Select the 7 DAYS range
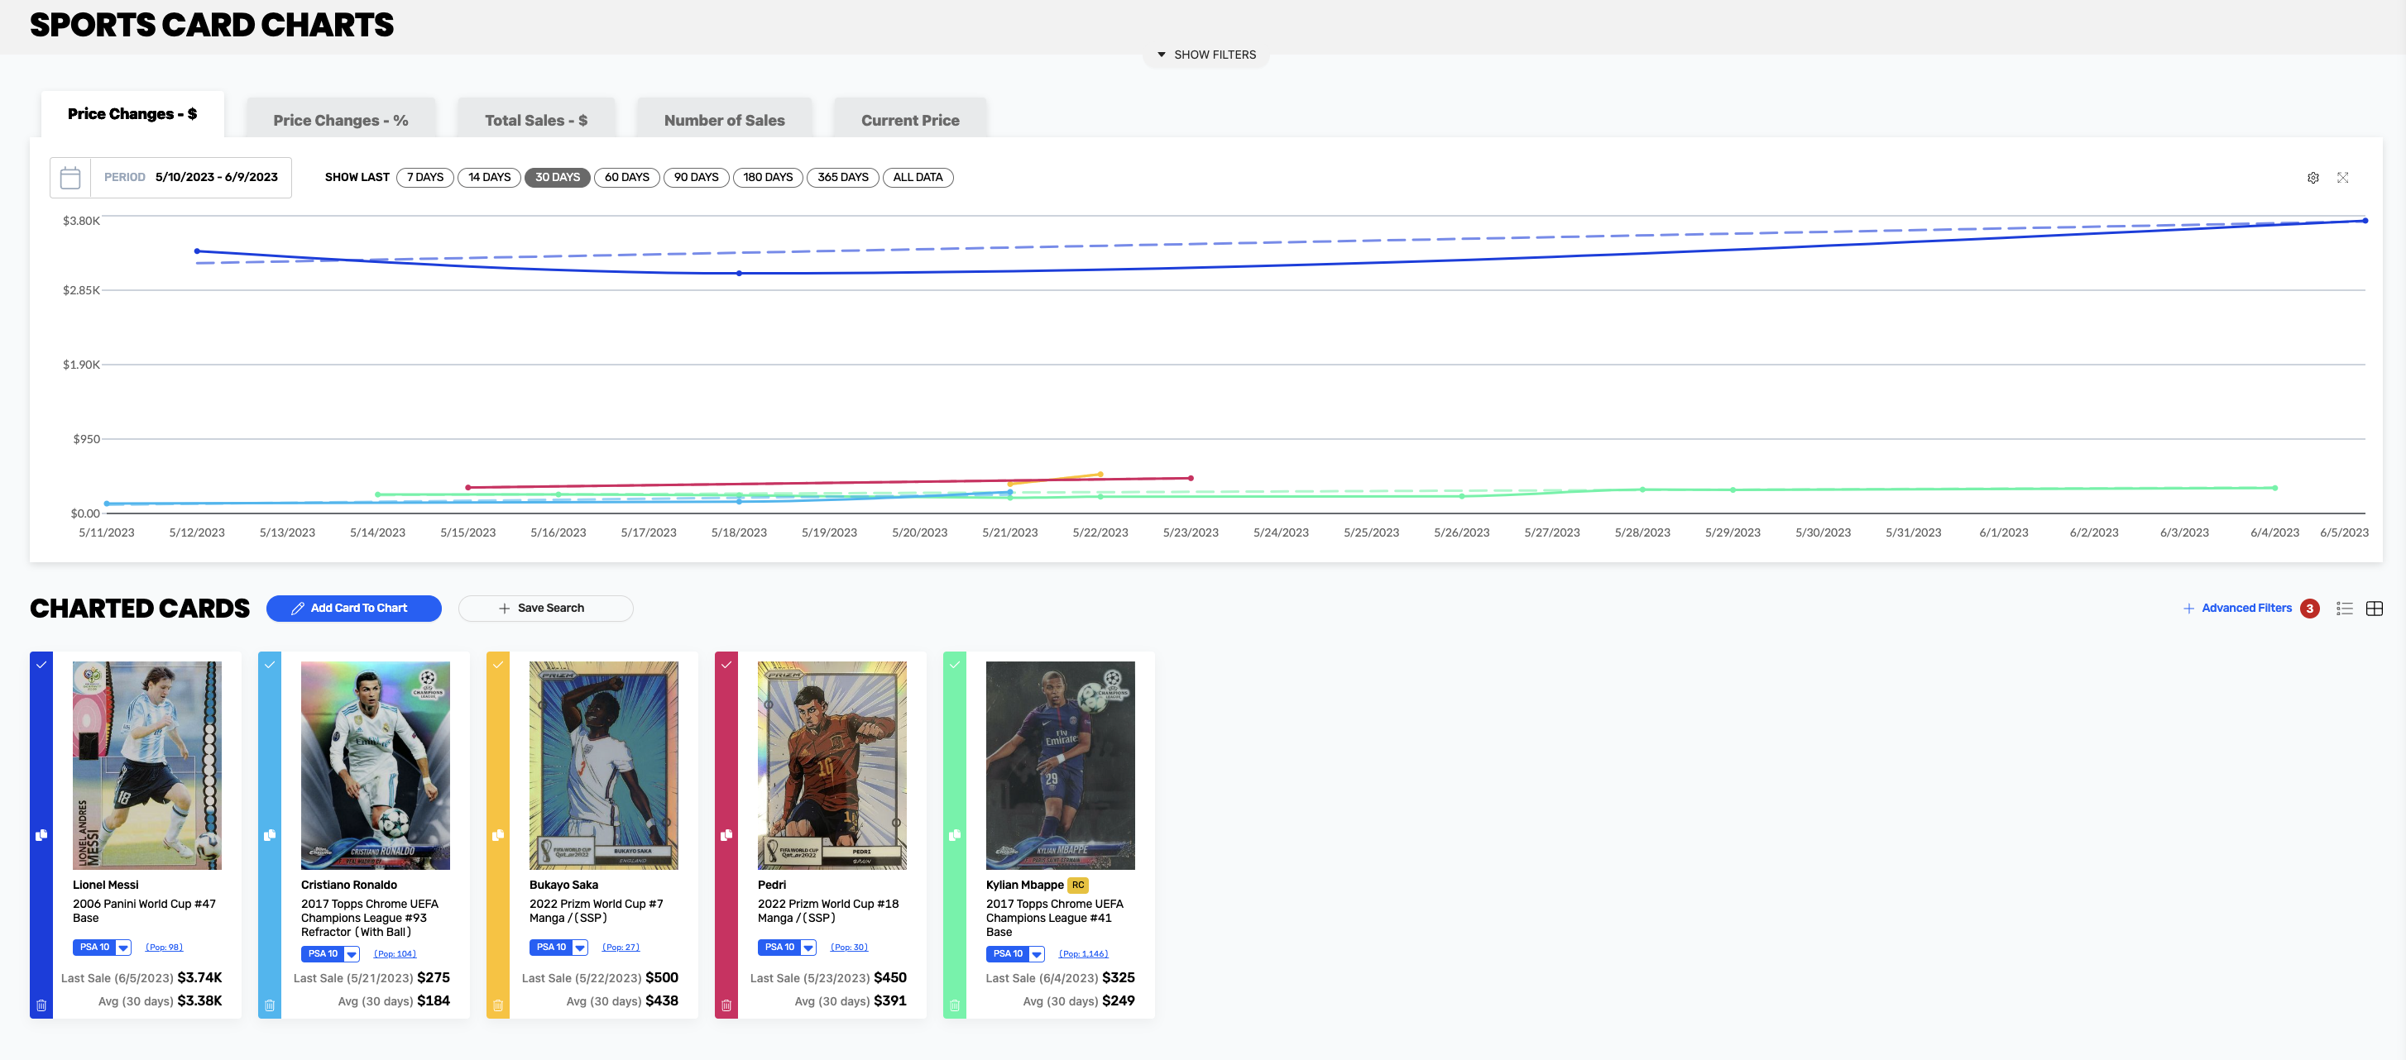Image resolution: width=2406 pixels, height=1060 pixels. 425,177
